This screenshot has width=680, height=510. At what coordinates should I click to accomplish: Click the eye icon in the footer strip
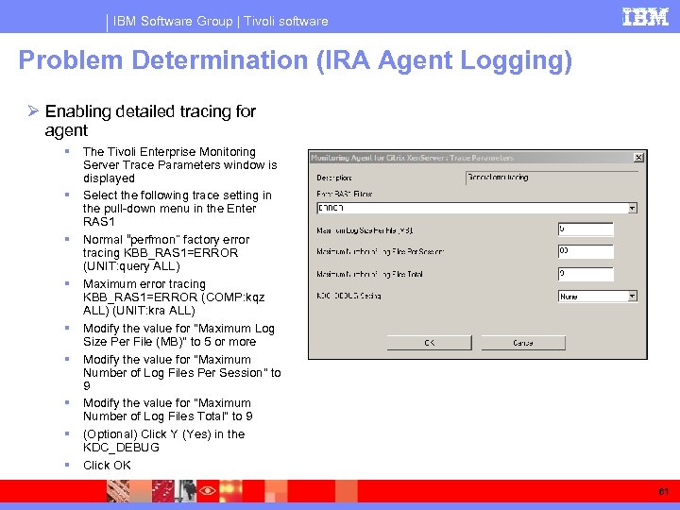click(x=207, y=490)
